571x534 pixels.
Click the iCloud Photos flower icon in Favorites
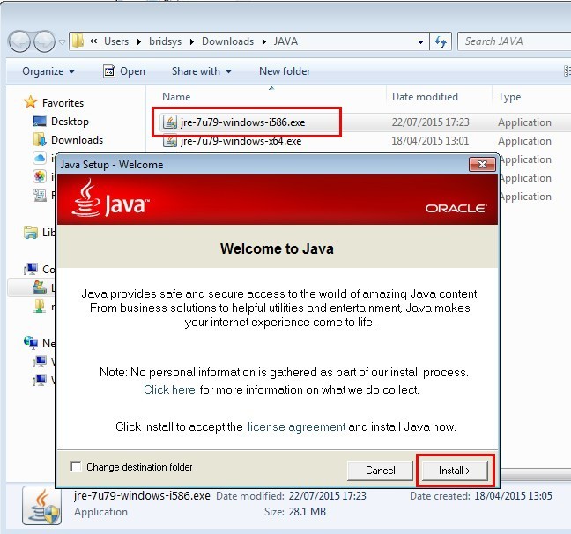point(40,176)
